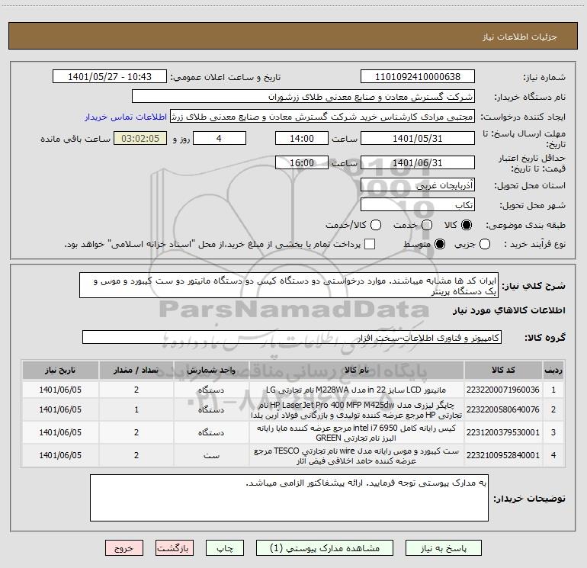Click the validity time field 16:00
The width and height of the screenshot is (587, 568).
click(x=302, y=162)
